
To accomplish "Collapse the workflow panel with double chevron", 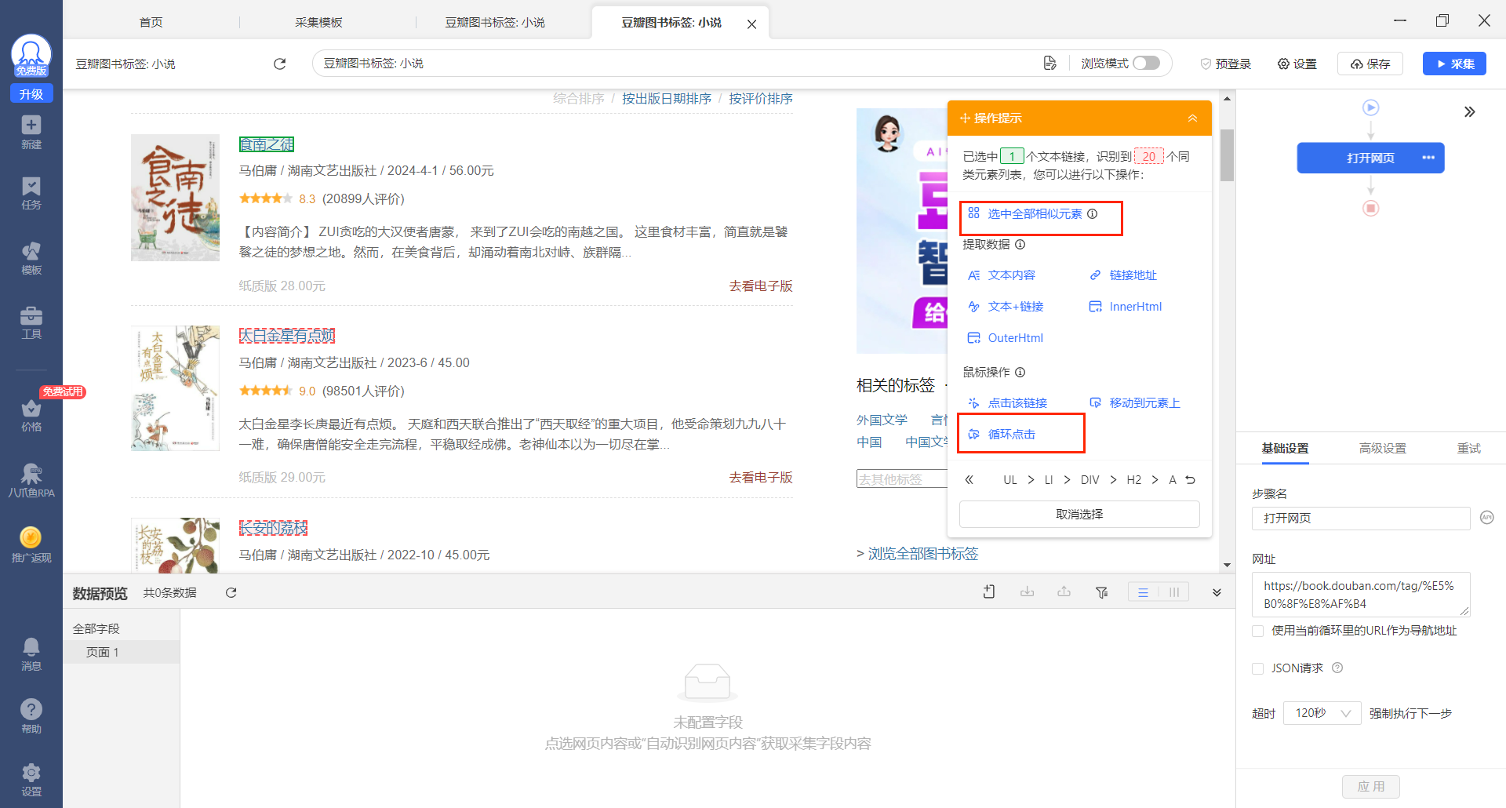I will pyautogui.click(x=1470, y=111).
